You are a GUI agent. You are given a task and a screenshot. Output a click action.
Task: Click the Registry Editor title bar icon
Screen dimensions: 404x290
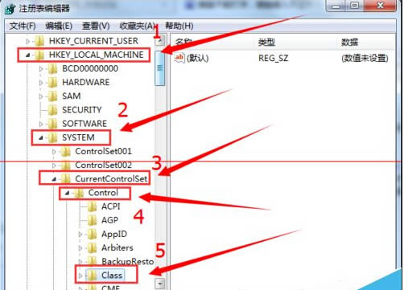tap(10, 9)
